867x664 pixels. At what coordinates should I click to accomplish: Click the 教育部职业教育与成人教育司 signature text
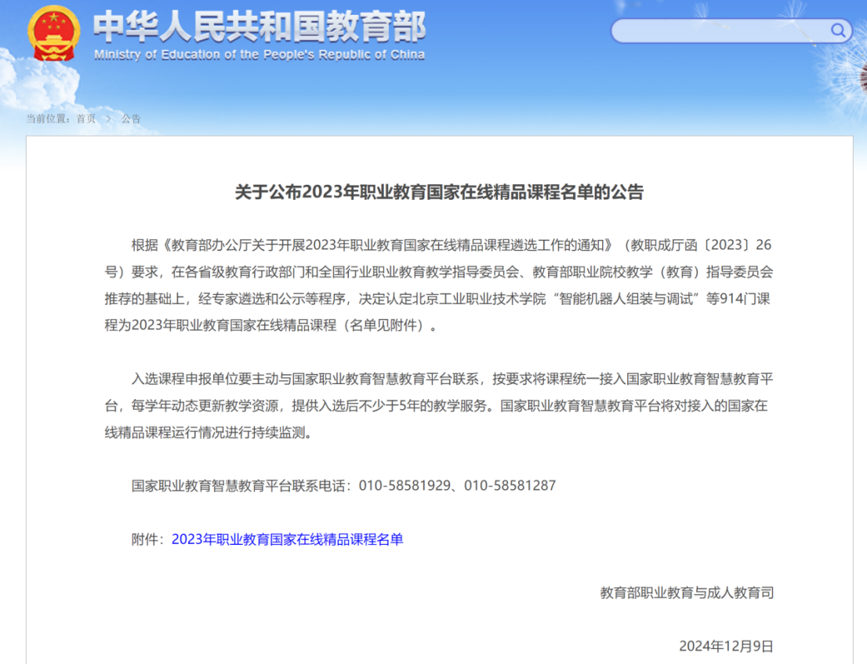click(686, 593)
